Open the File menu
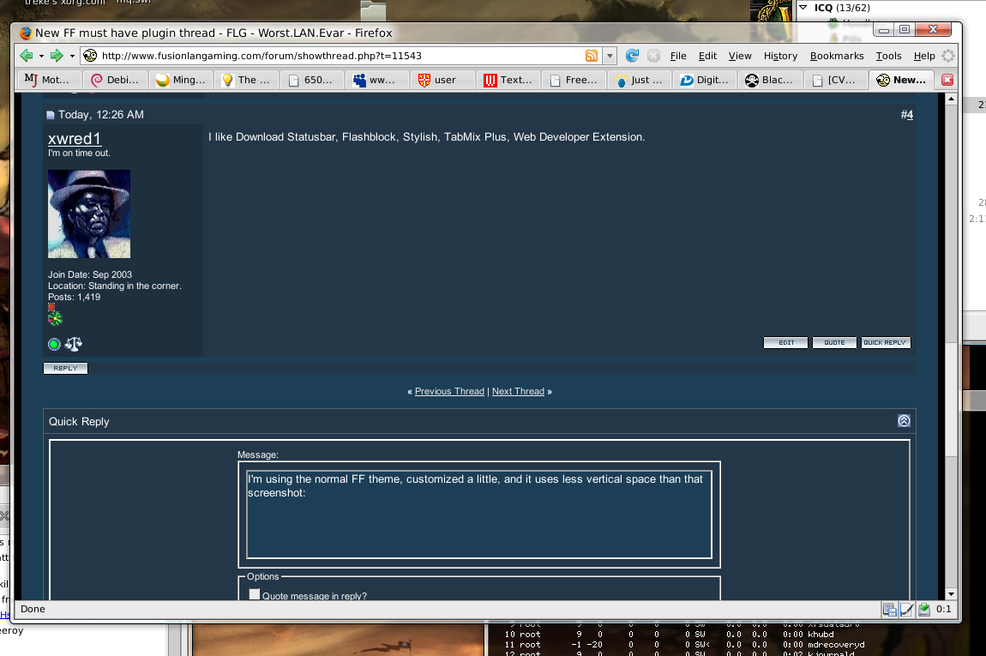This screenshot has width=986, height=656. [x=678, y=56]
